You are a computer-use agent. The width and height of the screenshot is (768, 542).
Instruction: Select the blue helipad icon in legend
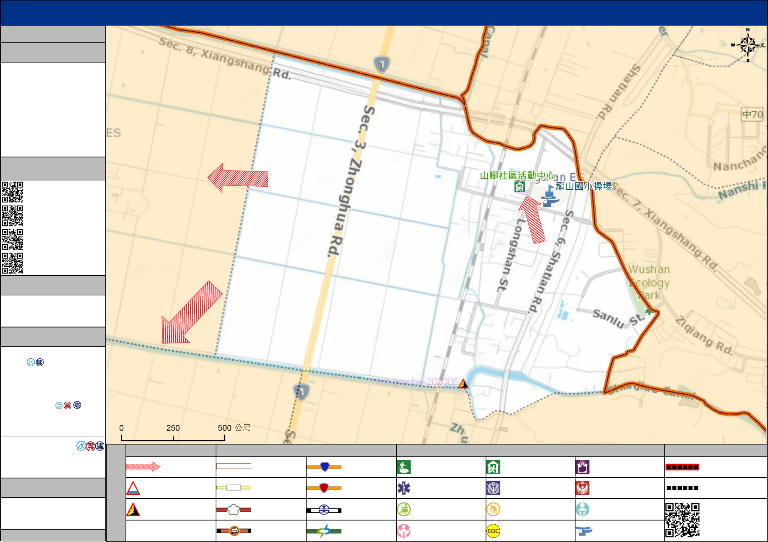coord(584,531)
